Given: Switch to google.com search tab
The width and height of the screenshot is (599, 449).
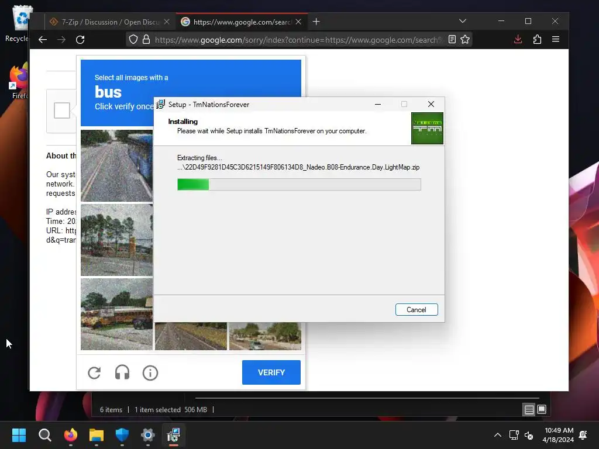Looking at the screenshot, I should coord(242,22).
